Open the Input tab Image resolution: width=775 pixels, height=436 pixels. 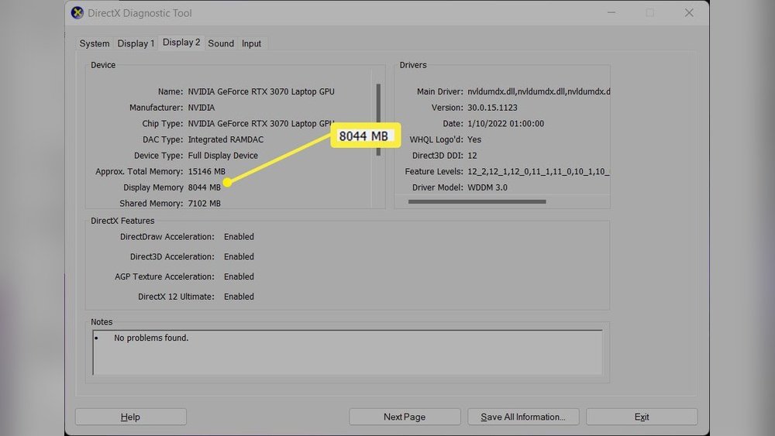tap(252, 43)
